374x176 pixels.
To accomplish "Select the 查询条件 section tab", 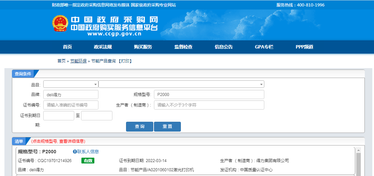I will click(23, 74).
